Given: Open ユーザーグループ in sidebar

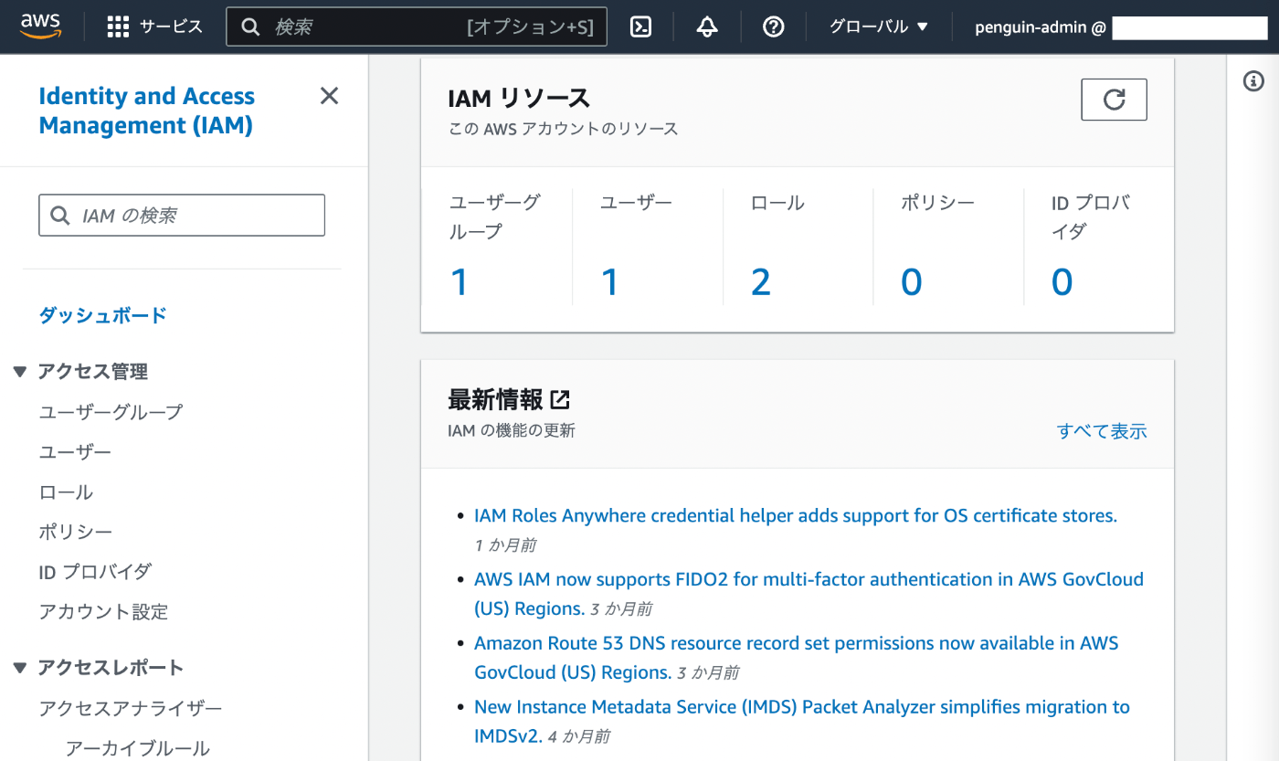Looking at the screenshot, I should 111,412.
